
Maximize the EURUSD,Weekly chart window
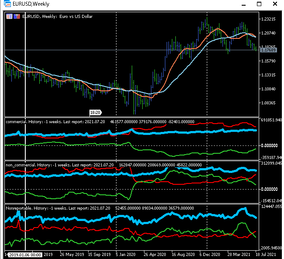[259, 4]
